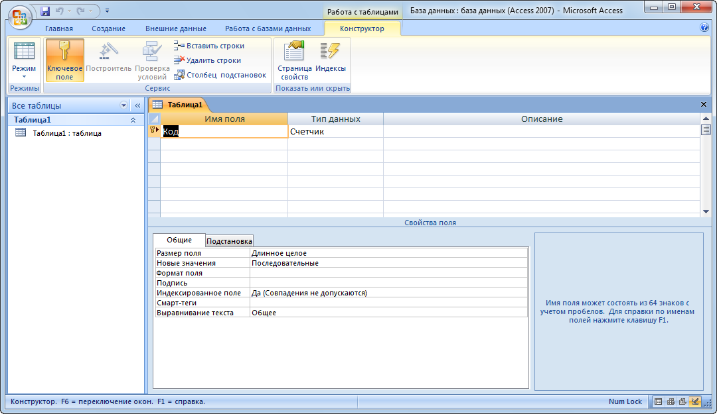Open the ribbon help question mark
Image resolution: width=717 pixels, height=414 pixels.
(x=704, y=28)
